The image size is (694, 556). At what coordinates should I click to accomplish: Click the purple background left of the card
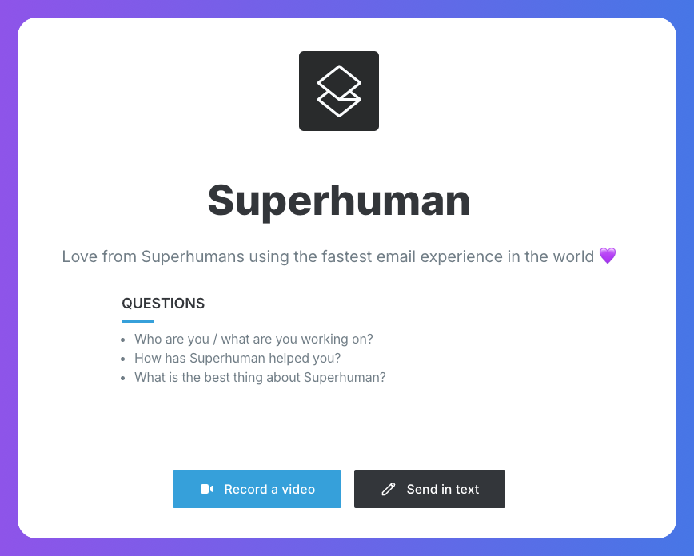[x=8, y=278]
